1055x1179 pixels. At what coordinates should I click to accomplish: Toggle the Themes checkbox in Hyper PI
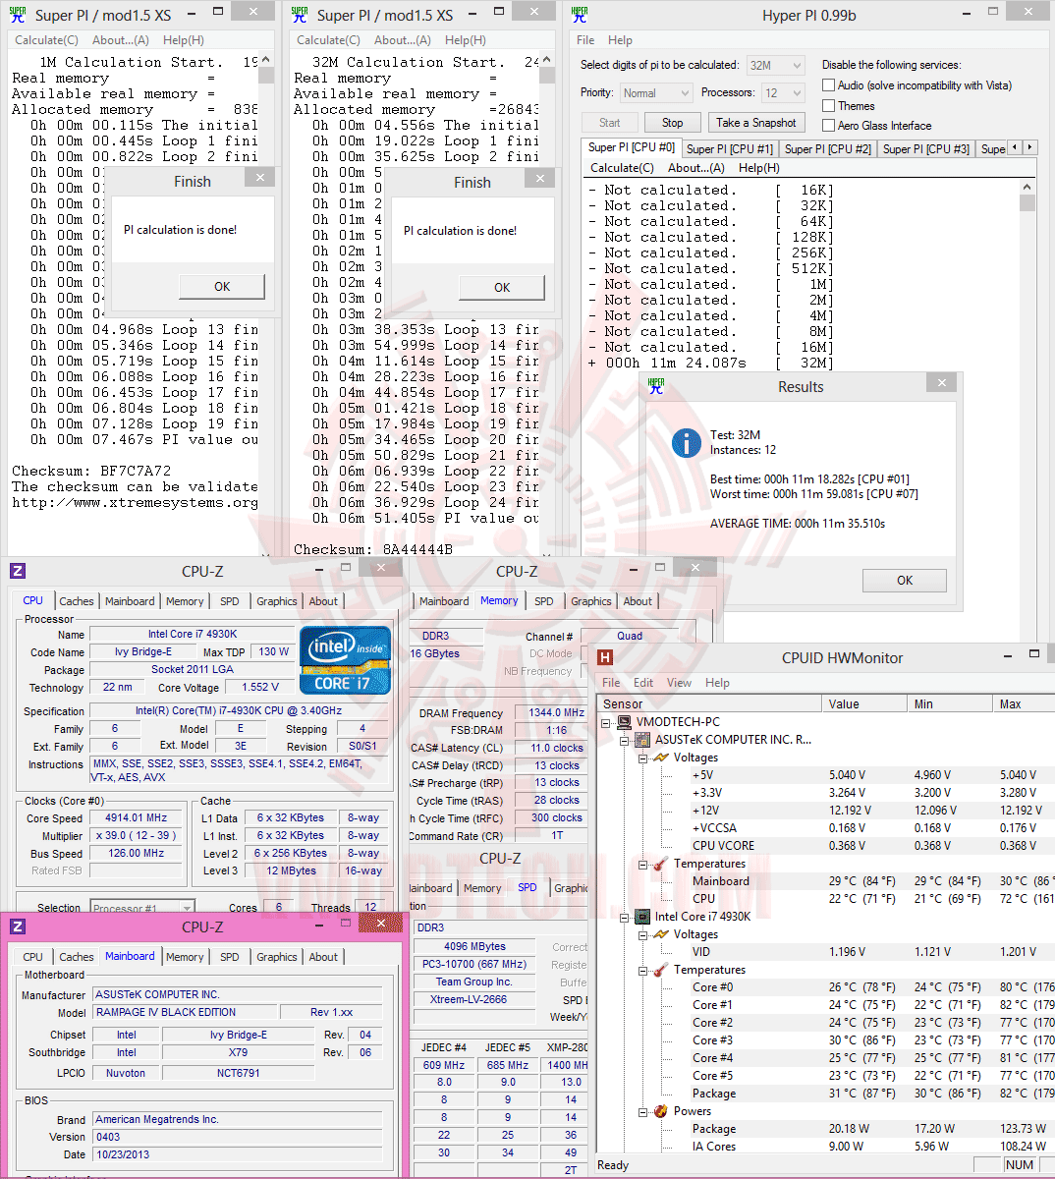click(829, 105)
